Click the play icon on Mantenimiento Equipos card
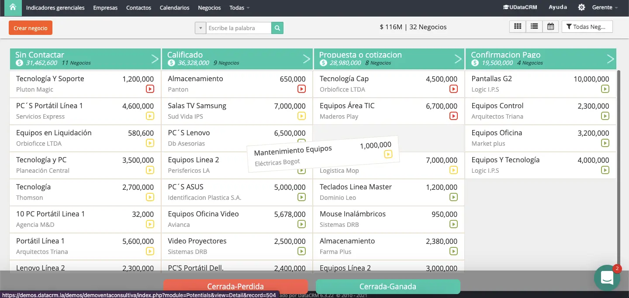 click(388, 154)
